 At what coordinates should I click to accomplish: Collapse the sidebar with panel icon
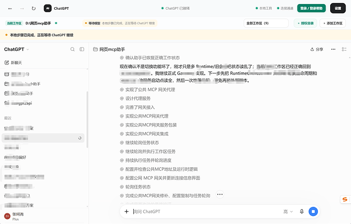point(82,49)
